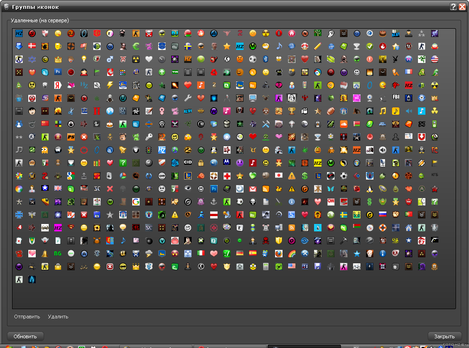Select the Japan flag icon
Image resolution: width=469 pixels, height=348 pixels.
point(278,175)
